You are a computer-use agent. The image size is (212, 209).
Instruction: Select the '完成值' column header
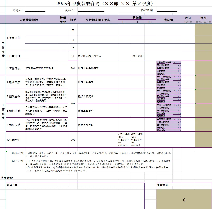[x=169, y=20]
